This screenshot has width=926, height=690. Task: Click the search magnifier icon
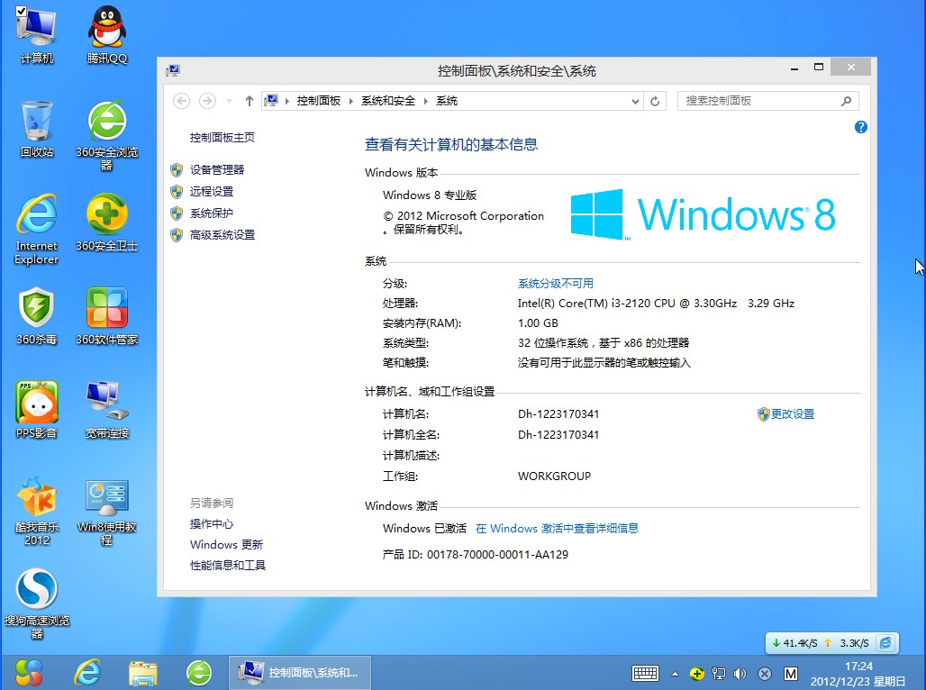click(846, 101)
